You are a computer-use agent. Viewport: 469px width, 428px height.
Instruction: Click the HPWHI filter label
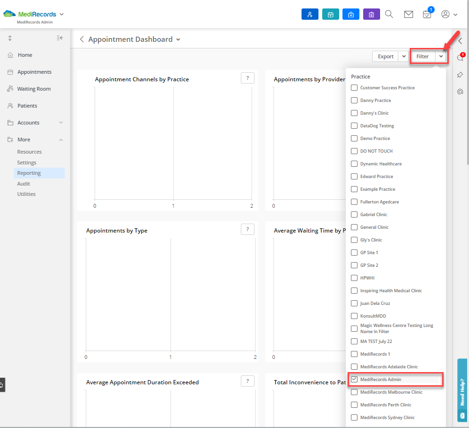pos(367,278)
